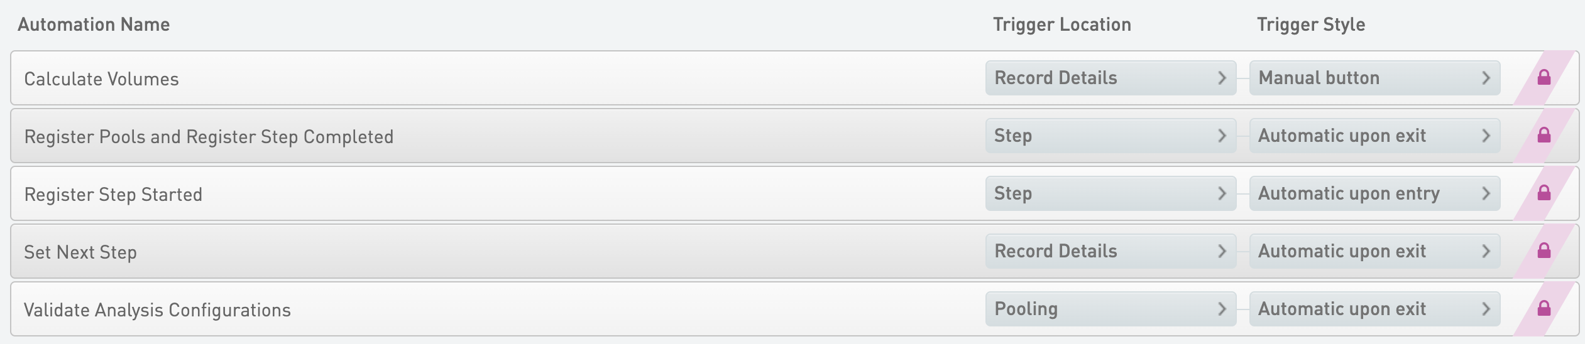Open Record Details dropdown for Set Next Step
Viewport: 1585px width, 344px height.
(x=1111, y=251)
